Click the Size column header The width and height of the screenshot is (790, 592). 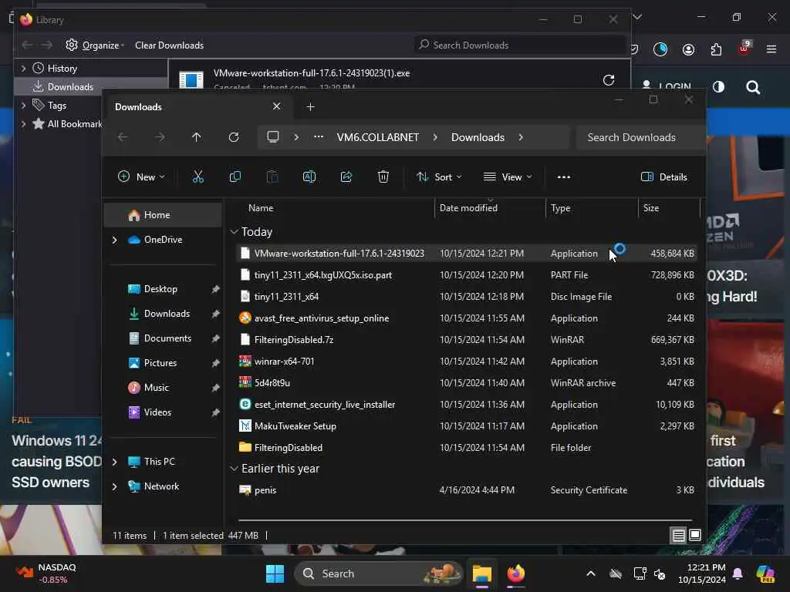651,208
